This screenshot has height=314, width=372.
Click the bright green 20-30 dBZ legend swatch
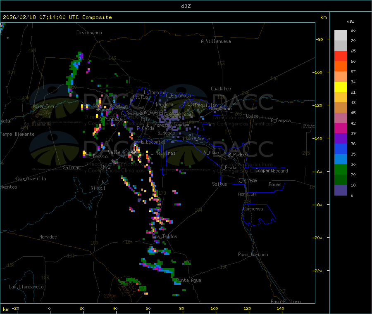(x=341, y=169)
